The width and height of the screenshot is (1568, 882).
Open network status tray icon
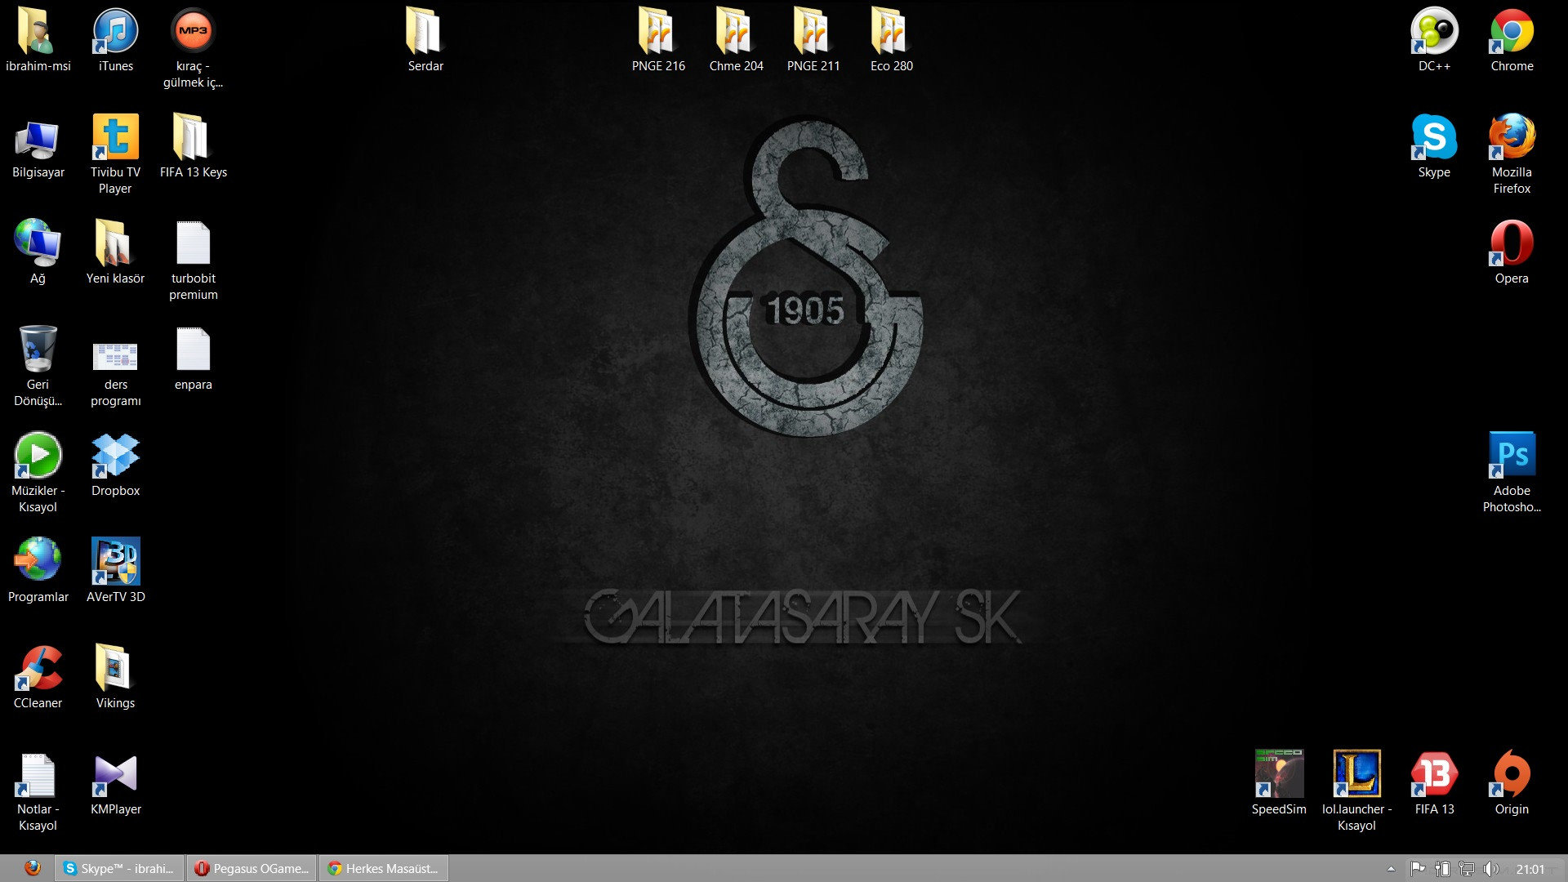[x=1467, y=869]
